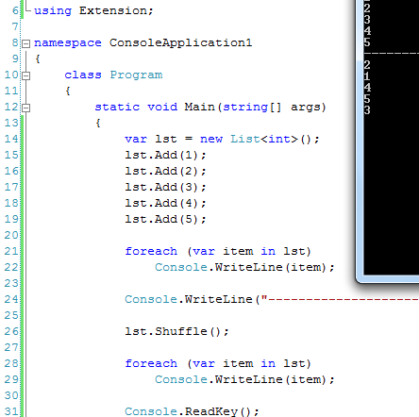419x417 pixels.
Task: Click line number 14 in the margin
Action: click(11, 139)
